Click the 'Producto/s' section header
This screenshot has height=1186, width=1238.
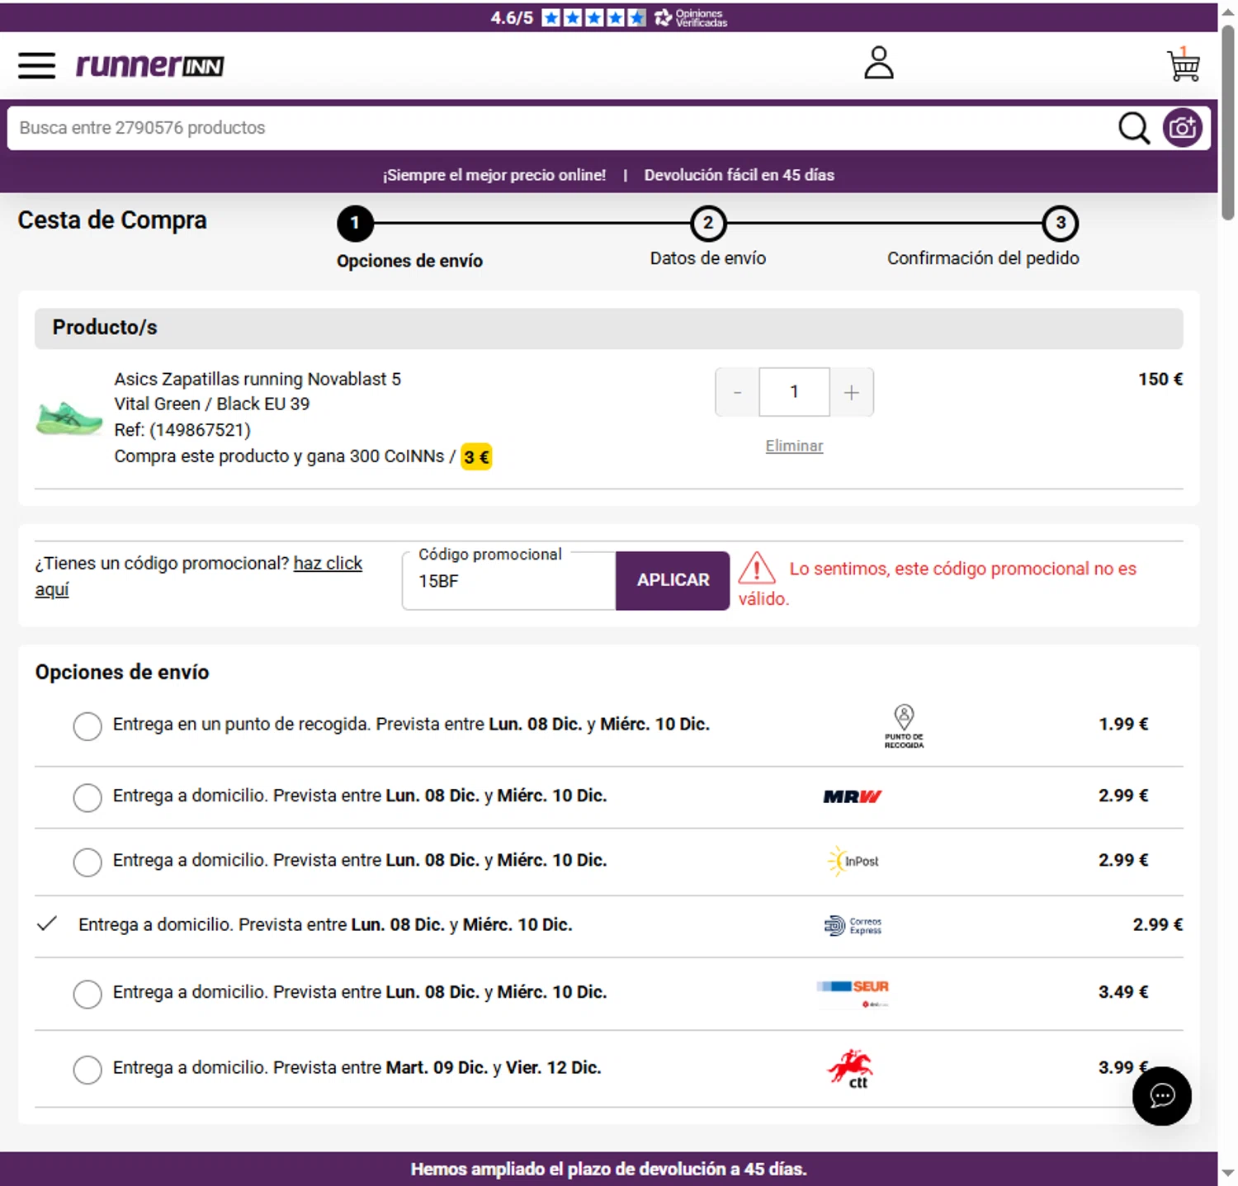(608, 328)
